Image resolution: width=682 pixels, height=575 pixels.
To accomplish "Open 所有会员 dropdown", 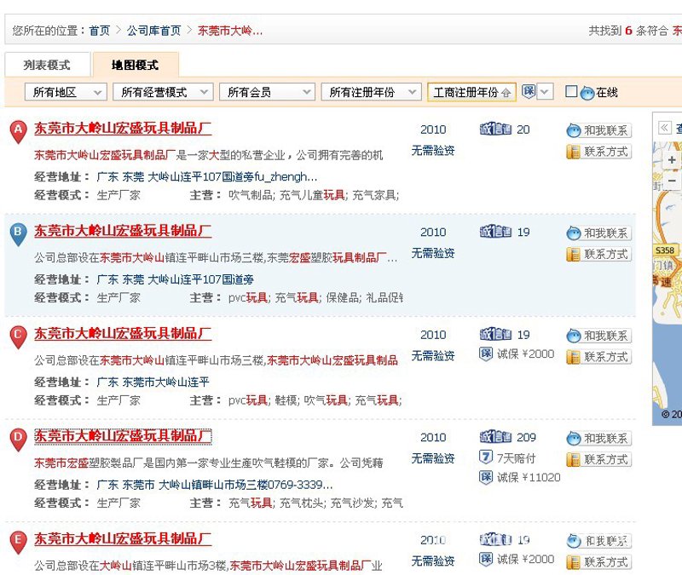I will [x=267, y=92].
